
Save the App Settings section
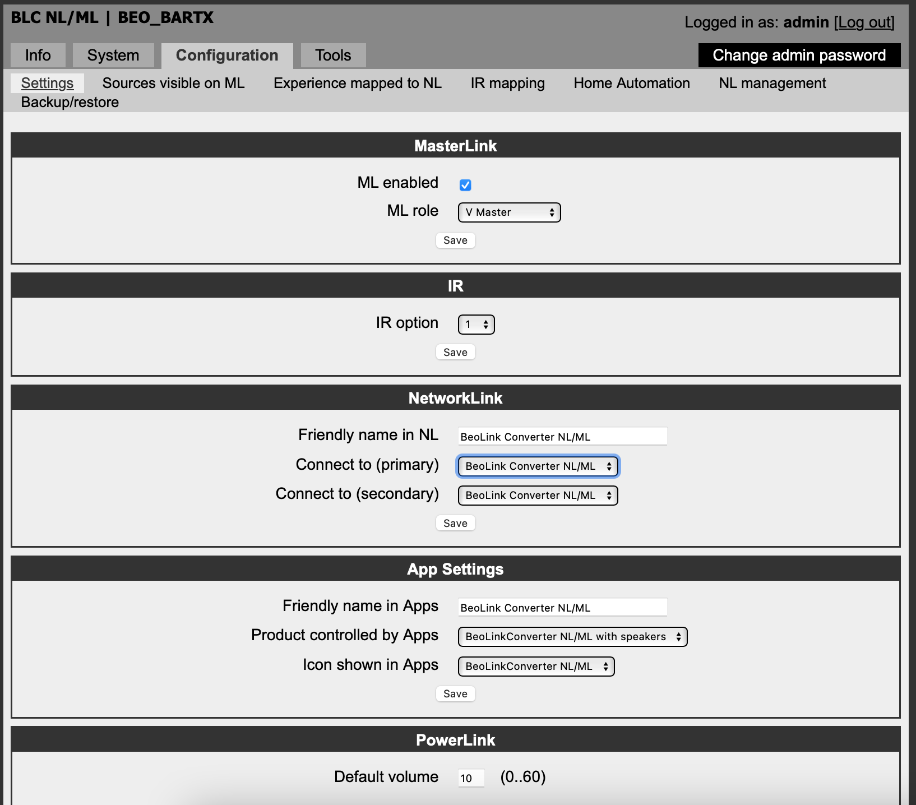point(456,694)
